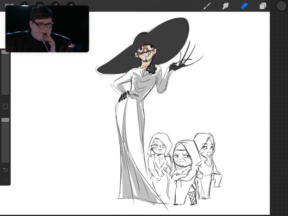Click the lower opacity slider
The height and width of the screenshot is (216, 288).
[6, 140]
